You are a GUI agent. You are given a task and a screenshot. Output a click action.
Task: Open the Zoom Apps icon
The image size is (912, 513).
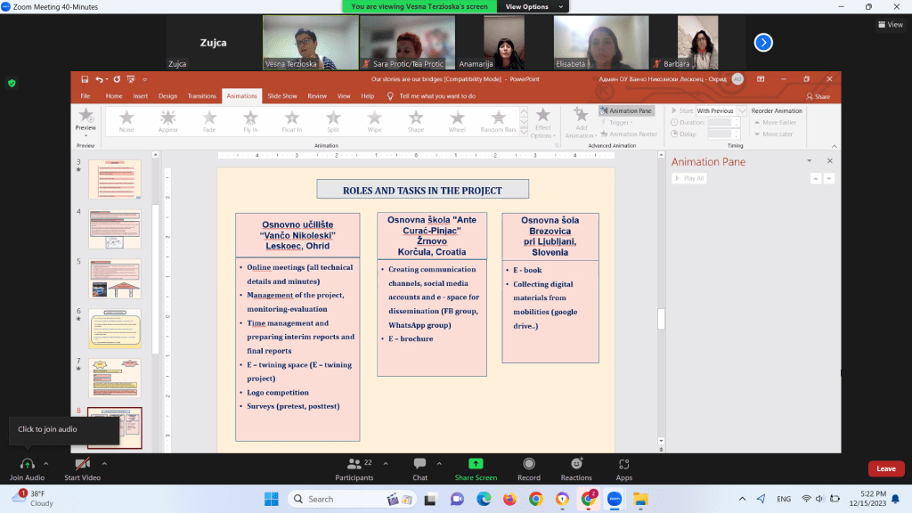coord(623,464)
